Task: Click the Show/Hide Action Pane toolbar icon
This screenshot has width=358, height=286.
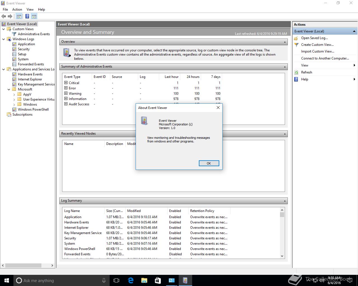Action: (34, 16)
